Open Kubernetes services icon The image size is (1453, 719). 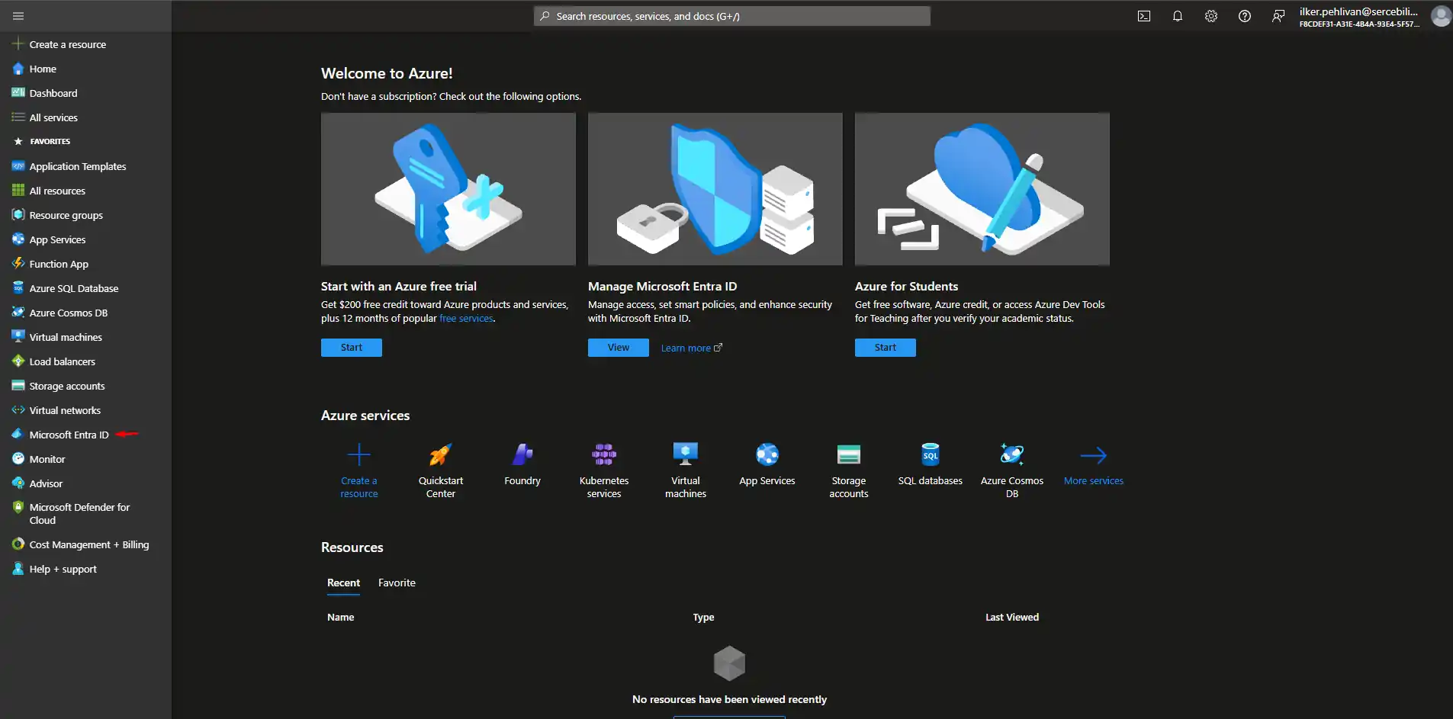604,455
